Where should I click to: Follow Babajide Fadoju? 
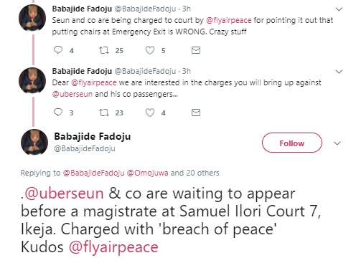292,143
